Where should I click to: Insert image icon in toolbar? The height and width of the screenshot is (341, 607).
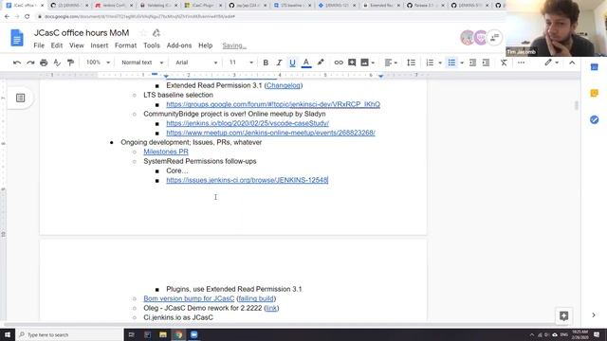pyautogui.click(x=364, y=63)
